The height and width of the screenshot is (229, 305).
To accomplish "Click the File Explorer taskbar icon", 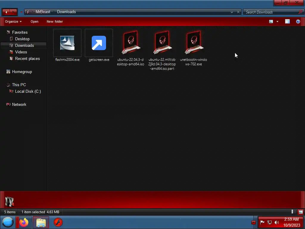I will click(x=41, y=222).
